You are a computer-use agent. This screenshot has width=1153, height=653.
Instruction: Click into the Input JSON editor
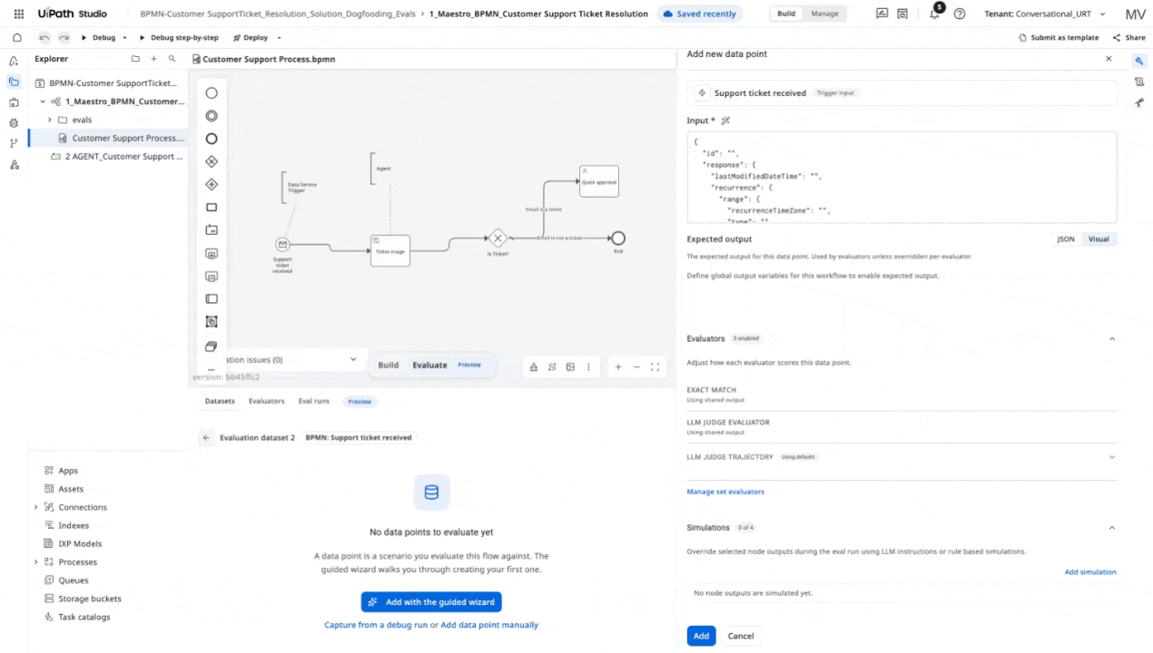902,177
